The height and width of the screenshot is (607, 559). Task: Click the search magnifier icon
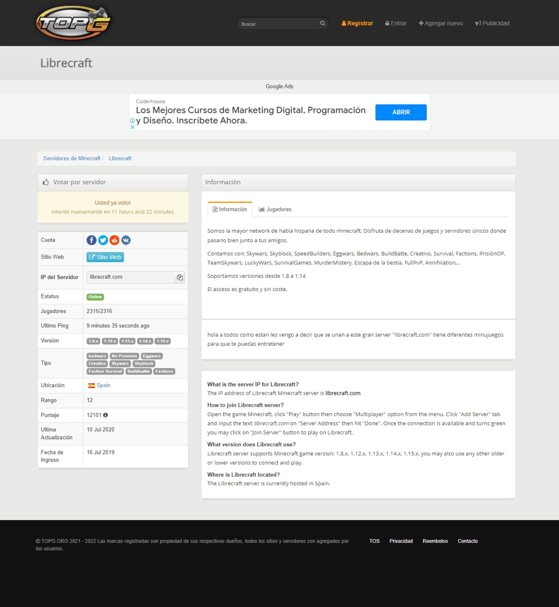point(323,24)
